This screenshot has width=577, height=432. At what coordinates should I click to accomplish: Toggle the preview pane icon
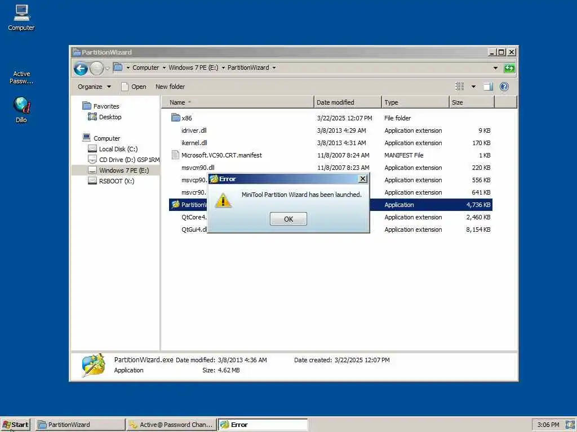coord(488,86)
